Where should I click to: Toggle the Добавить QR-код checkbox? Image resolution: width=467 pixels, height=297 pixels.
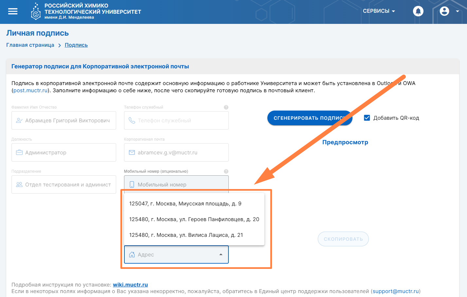click(367, 118)
